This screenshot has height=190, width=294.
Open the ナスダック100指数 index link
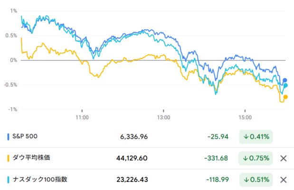tap(40, 179)
